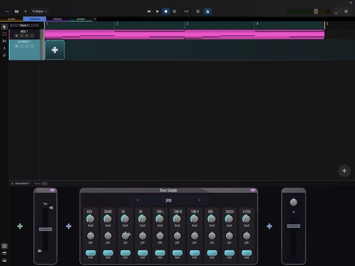Toggle the metronome button
The width and height of the screenshot is (355, 266).
pos(208,11)
